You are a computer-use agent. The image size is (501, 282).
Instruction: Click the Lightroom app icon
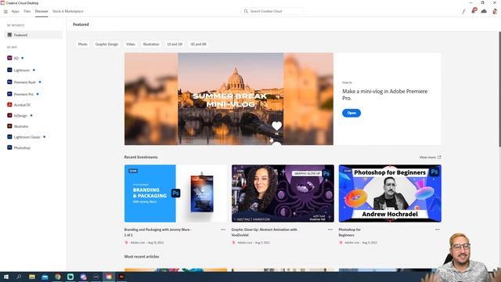tap(9, 70)
